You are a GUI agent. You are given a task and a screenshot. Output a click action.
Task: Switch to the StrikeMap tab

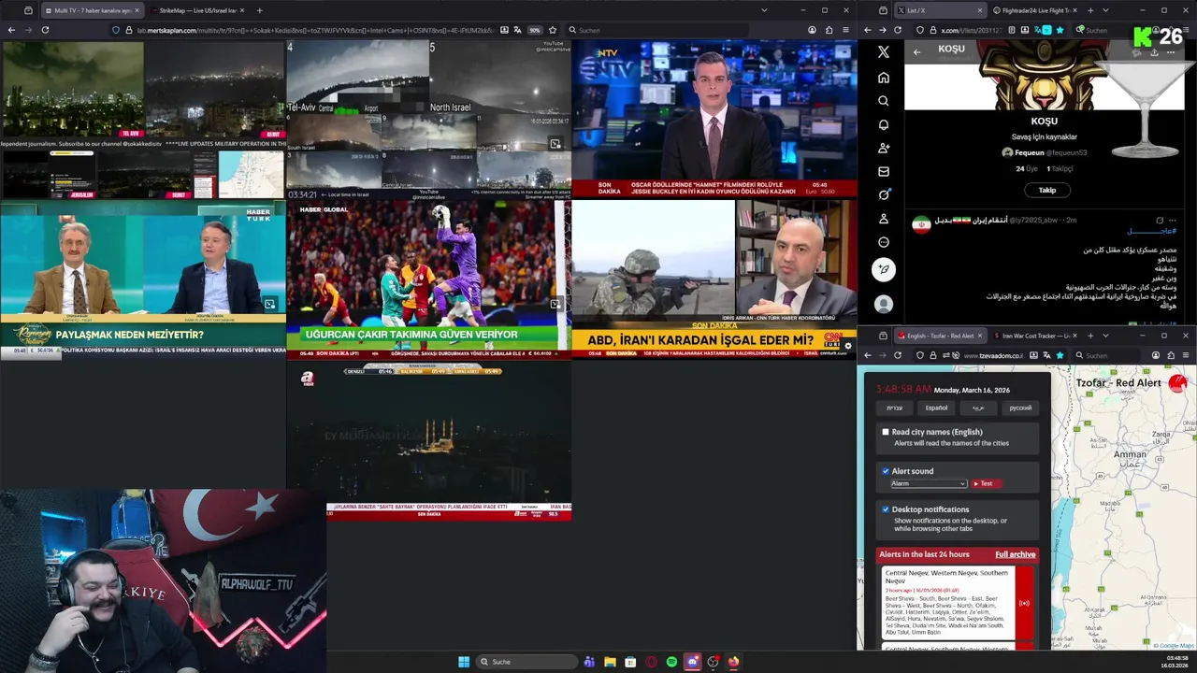point(196,10)
